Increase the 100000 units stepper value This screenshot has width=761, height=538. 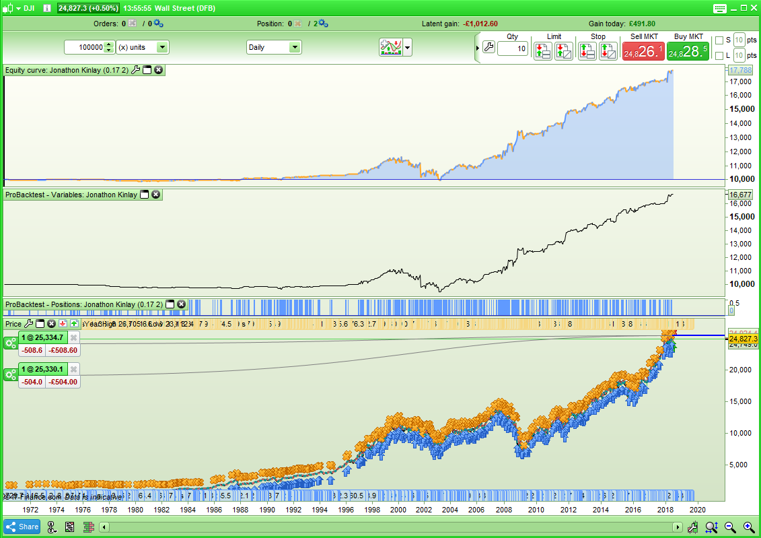109,44
